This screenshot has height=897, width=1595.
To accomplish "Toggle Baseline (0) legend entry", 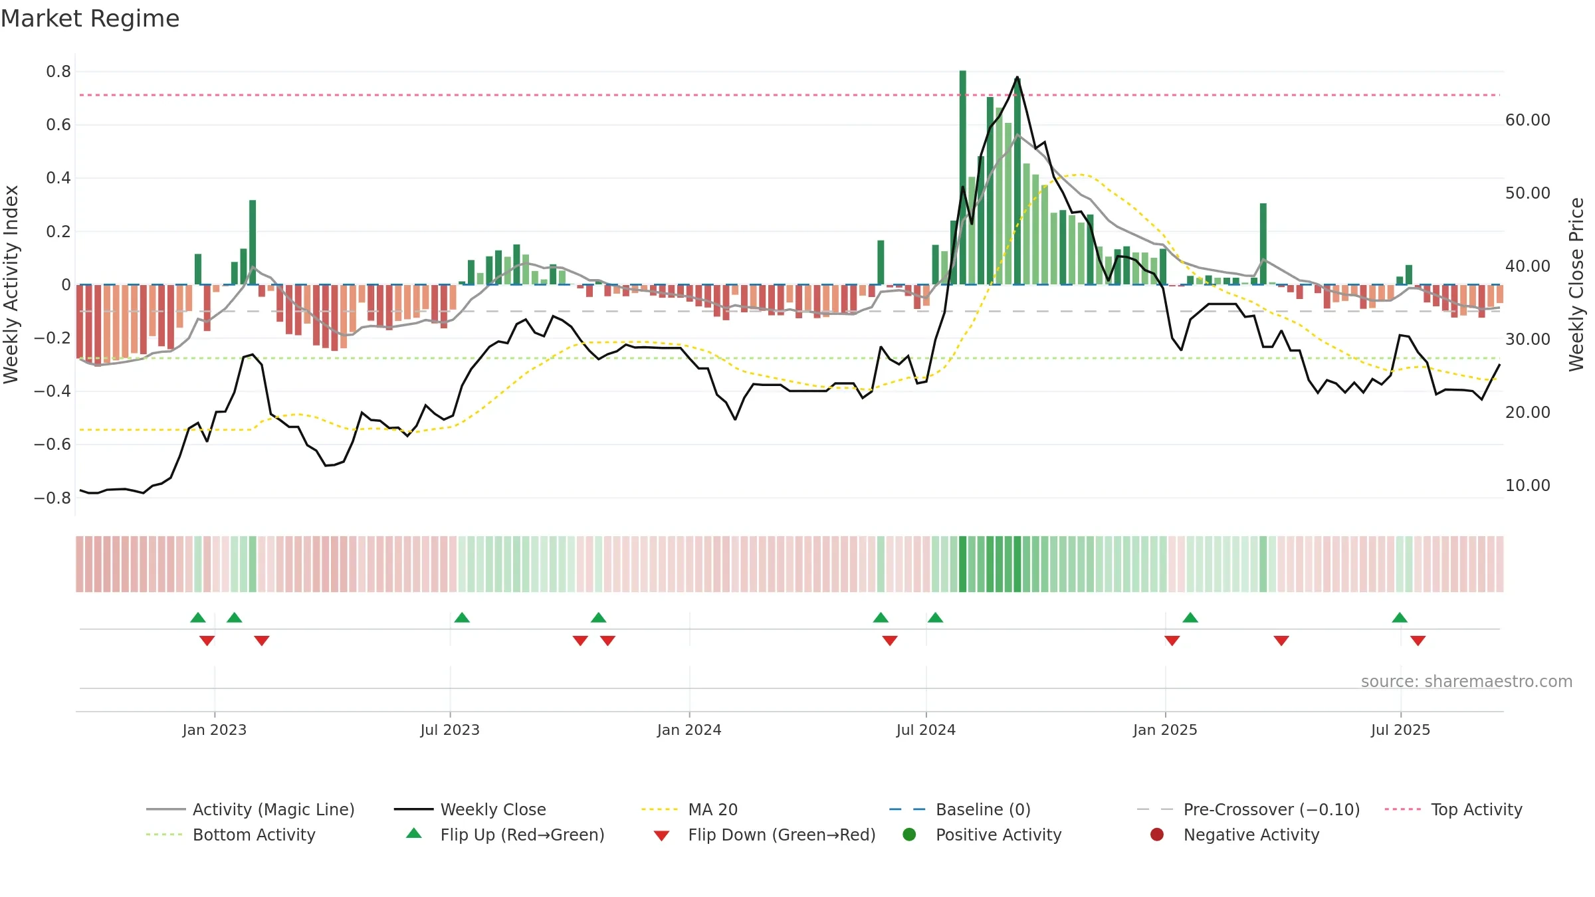I will coord(960,809).
